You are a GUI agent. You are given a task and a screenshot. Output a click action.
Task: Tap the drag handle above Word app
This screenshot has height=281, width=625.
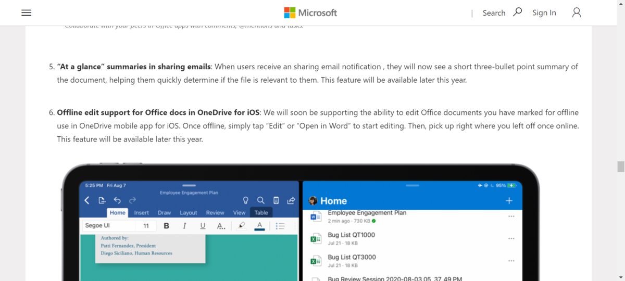[189, 185]
